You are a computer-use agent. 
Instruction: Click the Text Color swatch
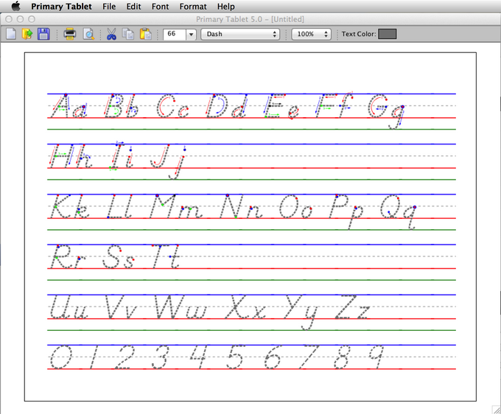(x=387, y=34)
